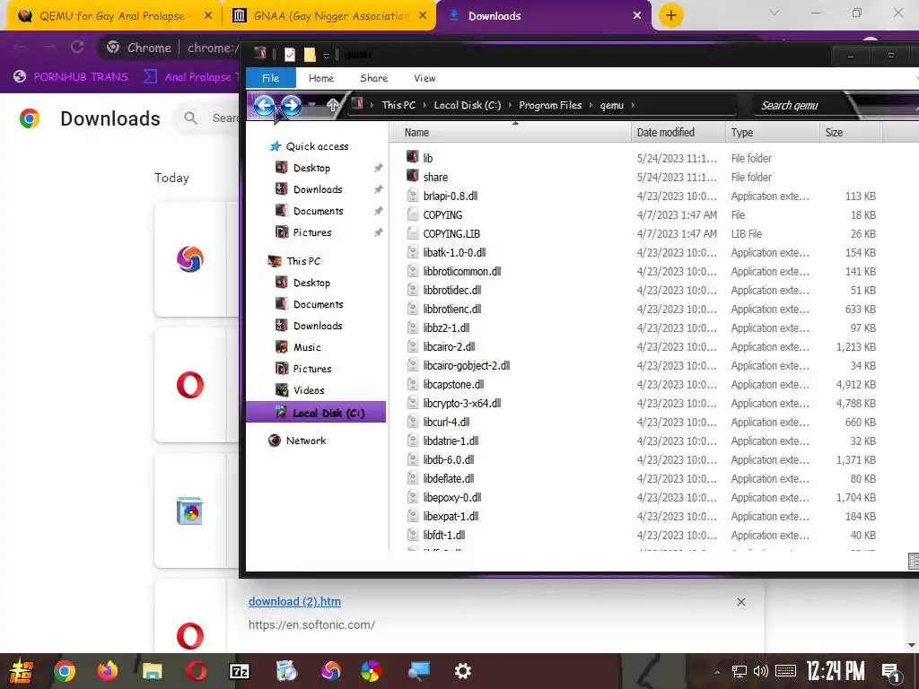Screen dimensions: 919x689
Task: Expand the chevron after Program Files in breadcrumb
Action: tap(591, 106)
